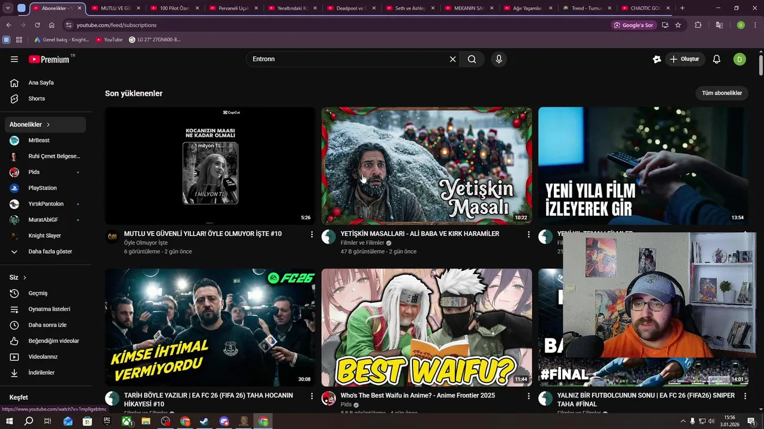Switch to Deadpool vs browser tab
764x429 pixels.
tap(351, 8)
